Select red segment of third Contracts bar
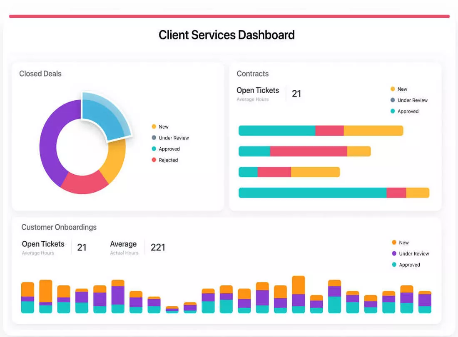 tap(274, 172)
